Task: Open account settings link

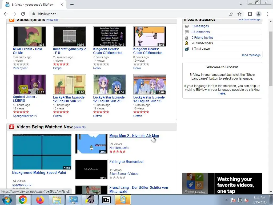Action: point(250,19)
